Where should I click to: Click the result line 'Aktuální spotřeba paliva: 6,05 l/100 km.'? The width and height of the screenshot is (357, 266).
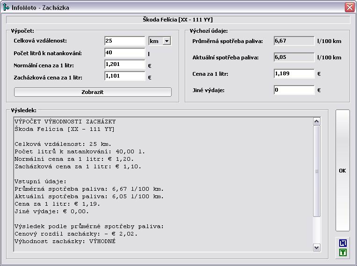[89, 197]
